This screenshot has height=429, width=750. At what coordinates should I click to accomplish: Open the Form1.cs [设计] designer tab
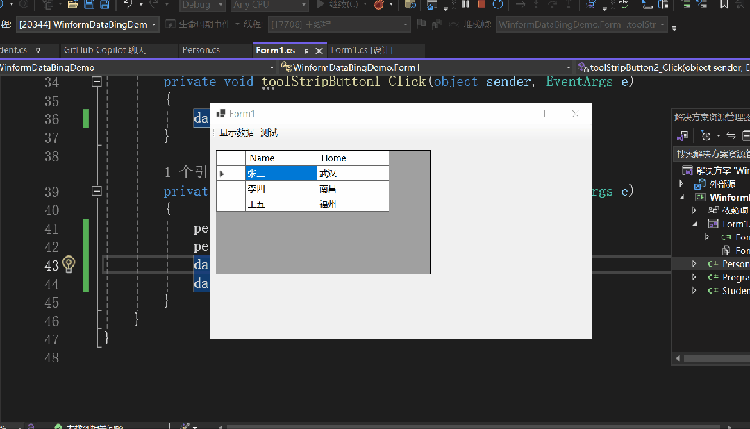coord(362,50)
